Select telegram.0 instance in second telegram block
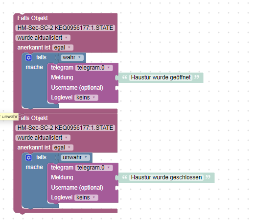This screenshot has width=256, height=221. coord(94,168)
